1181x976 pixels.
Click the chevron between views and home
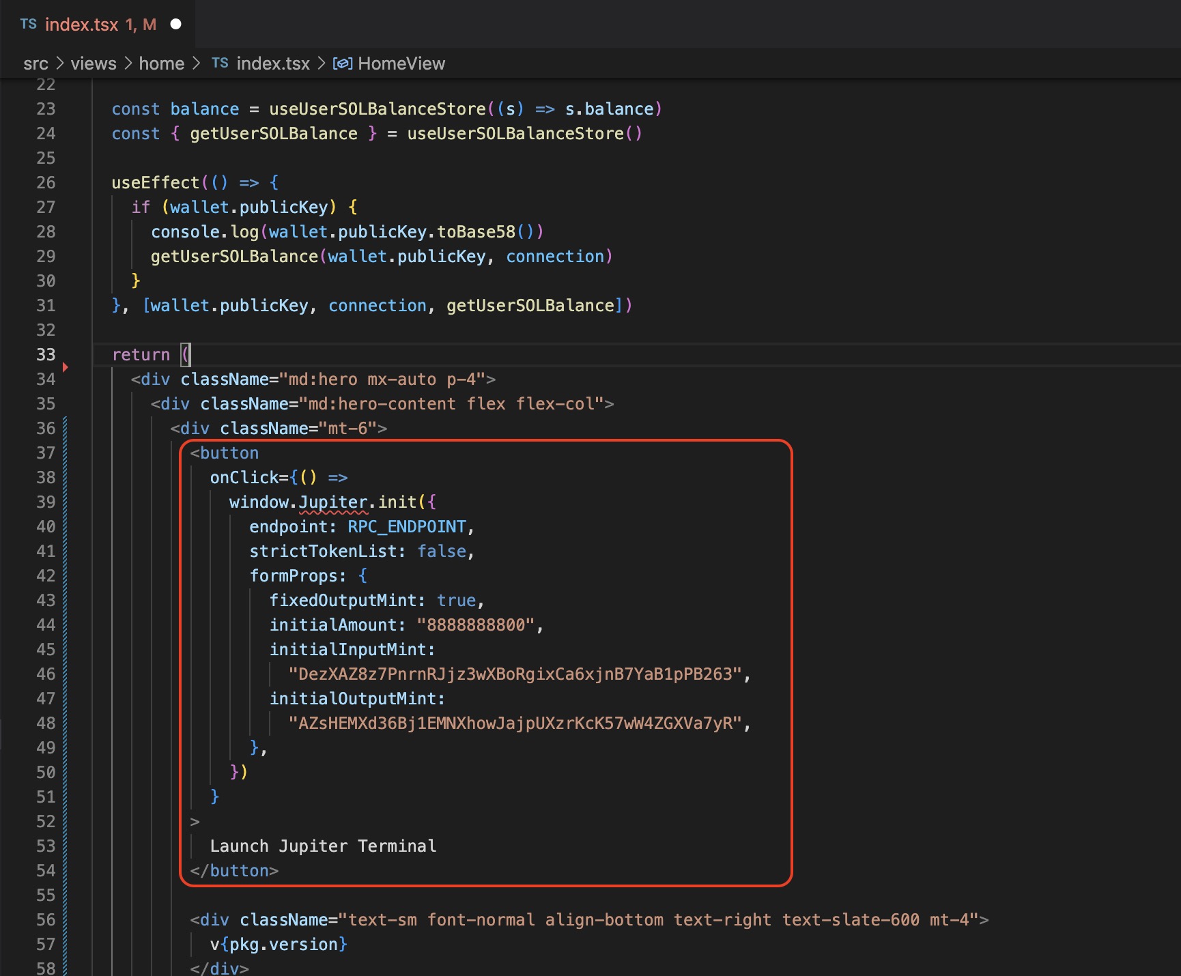point(128,63)
